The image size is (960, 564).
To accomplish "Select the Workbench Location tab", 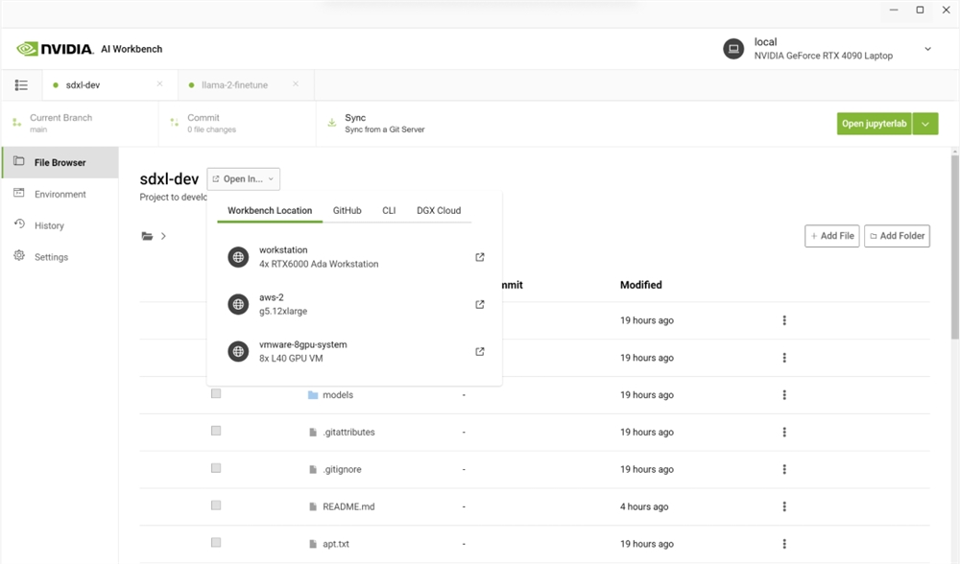I will point(270,210).
